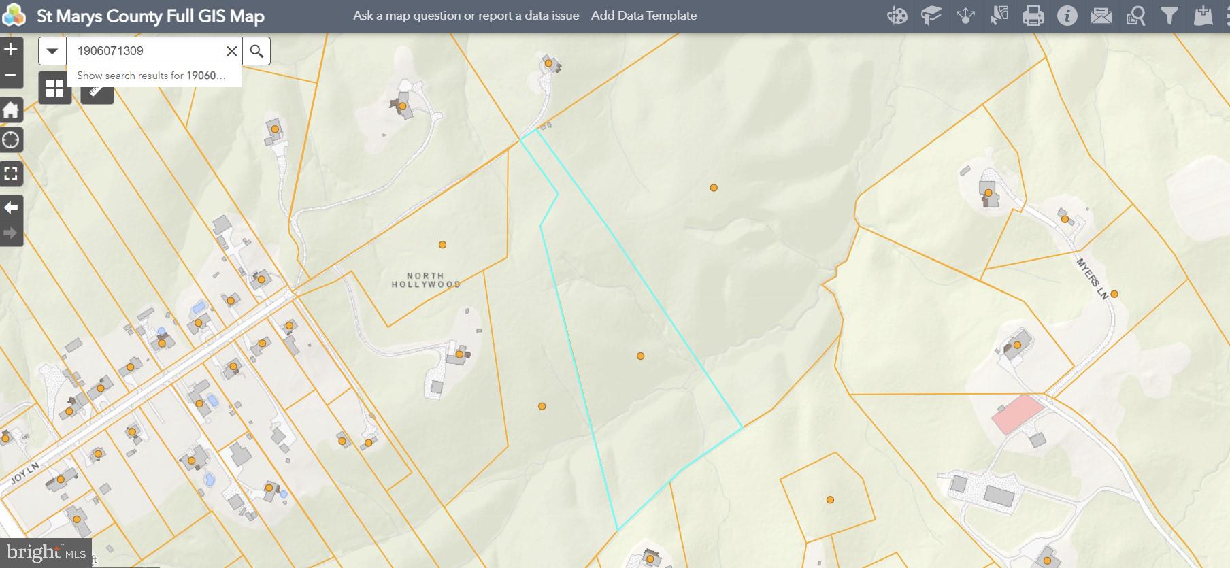The image size is (1230, 568).
Task: Activate my location crosshair button
Action: [x=11, y=140]
